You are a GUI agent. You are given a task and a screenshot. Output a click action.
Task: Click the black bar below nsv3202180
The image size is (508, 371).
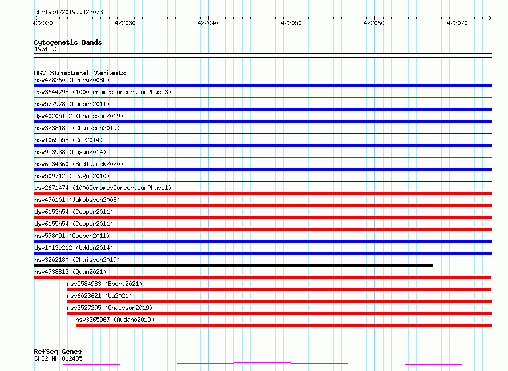233,265
